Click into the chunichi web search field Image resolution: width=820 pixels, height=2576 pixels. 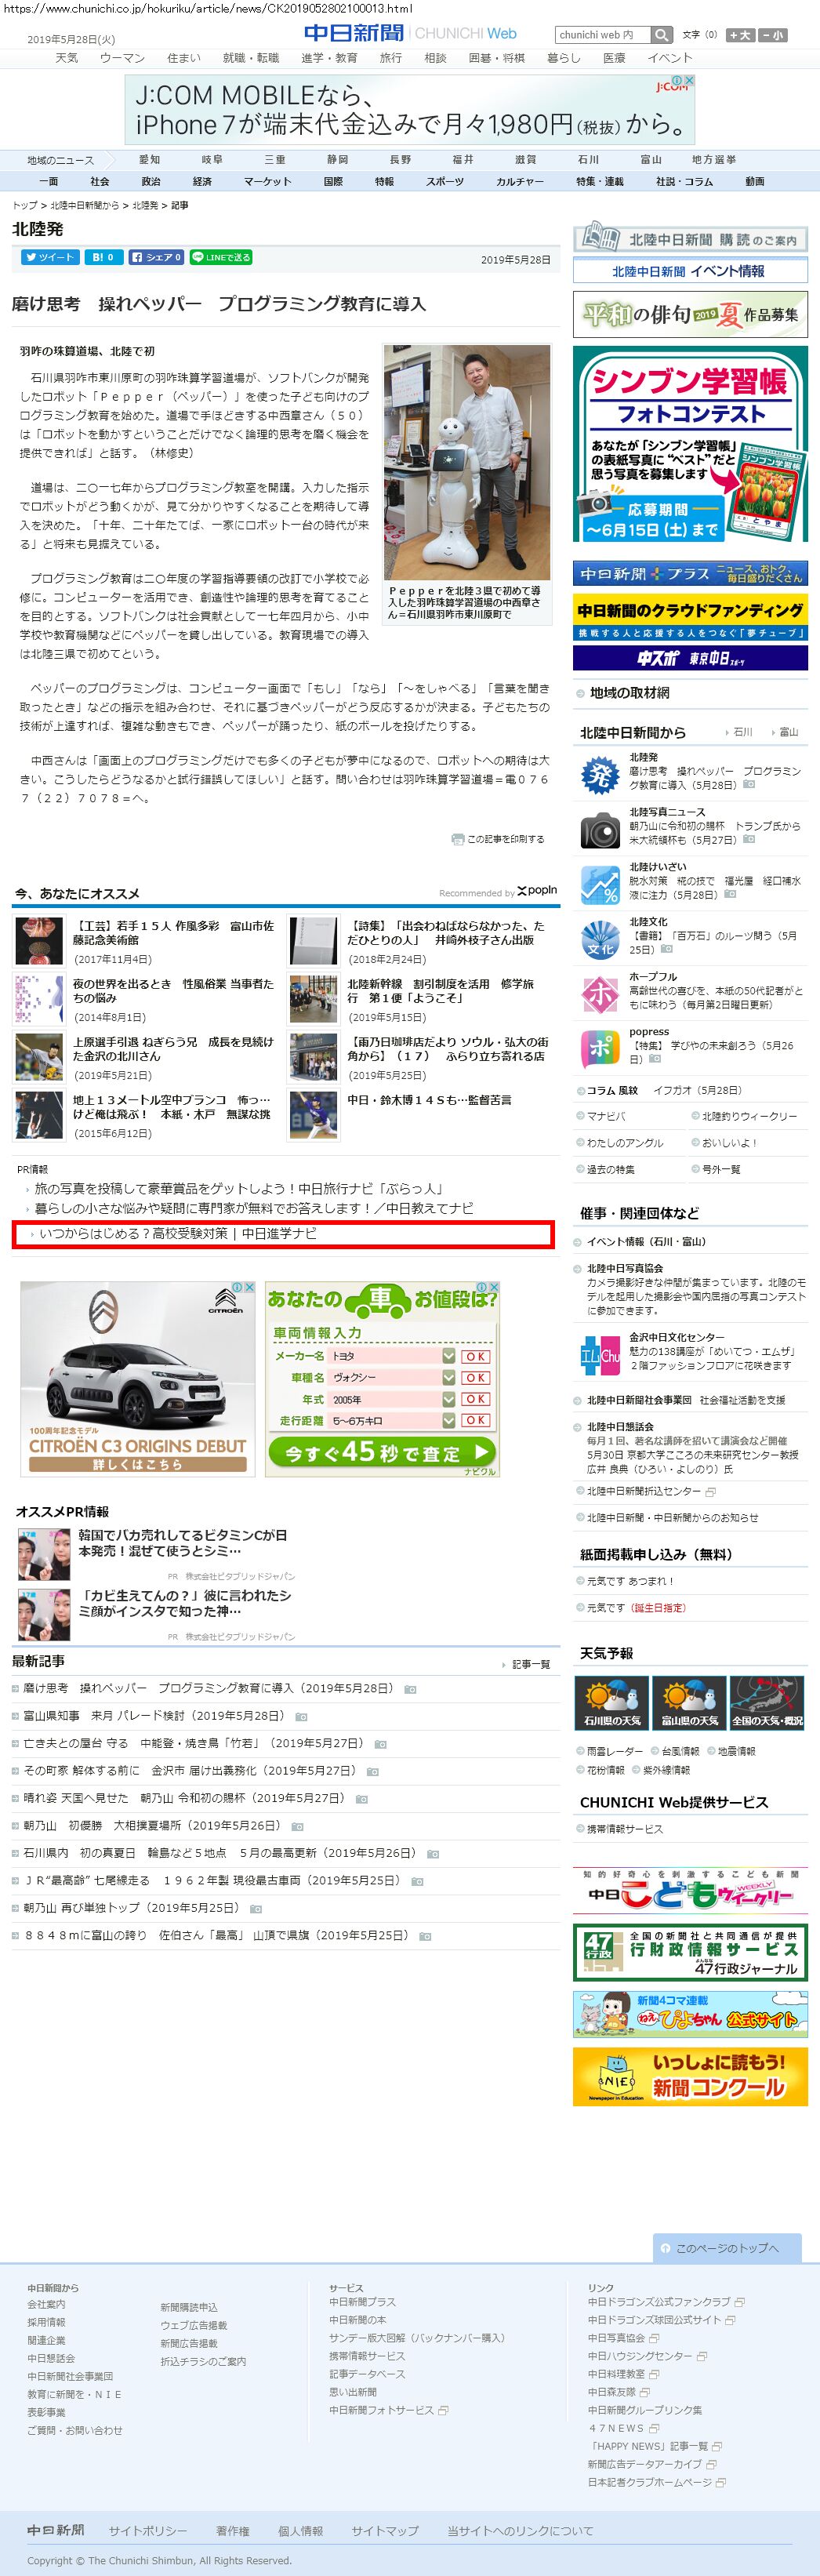pos(603,35)
